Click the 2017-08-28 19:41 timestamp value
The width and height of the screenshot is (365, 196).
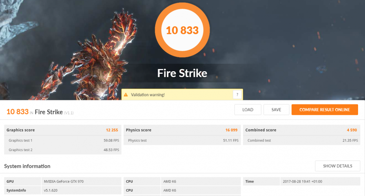tap(302, 181)
